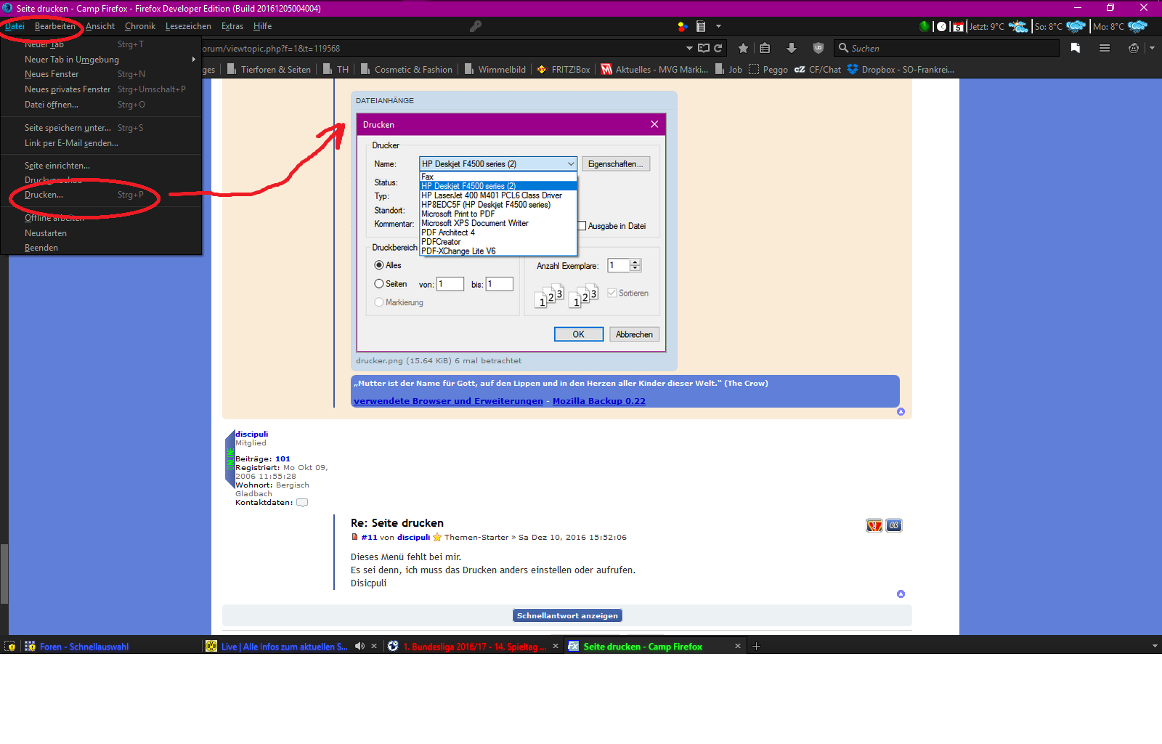This screenshot has width=1162, height=744.
Task: Select Seite einrichten... menu entry
Action: [101, 166]
